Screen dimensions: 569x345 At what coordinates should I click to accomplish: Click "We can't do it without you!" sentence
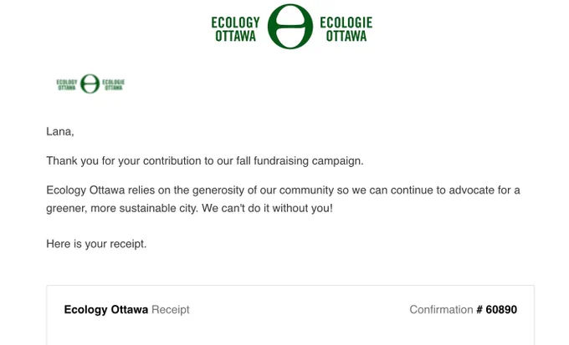tap(267, 208)
